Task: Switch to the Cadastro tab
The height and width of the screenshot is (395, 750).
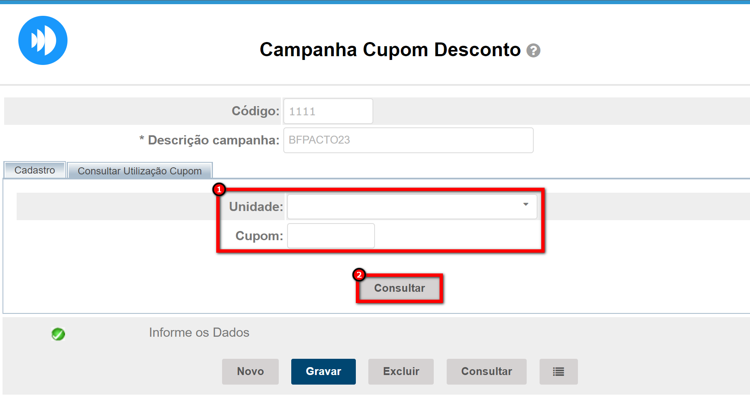Action: [x=35, y=170]
